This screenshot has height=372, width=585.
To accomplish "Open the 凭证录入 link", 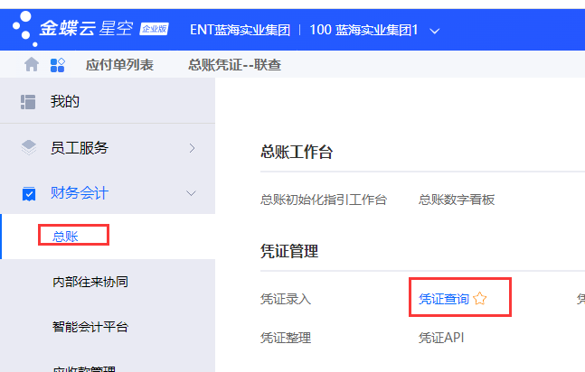I will pos(285,299).
